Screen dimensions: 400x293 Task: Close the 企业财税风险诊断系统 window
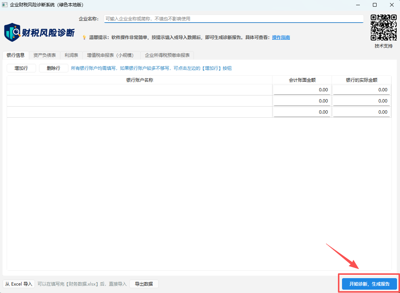click(391, 5)
